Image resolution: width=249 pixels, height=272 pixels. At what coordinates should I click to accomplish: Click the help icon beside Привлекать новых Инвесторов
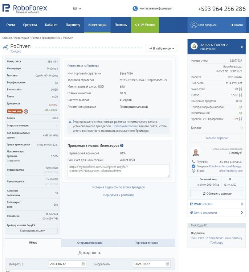pos(122,145)
